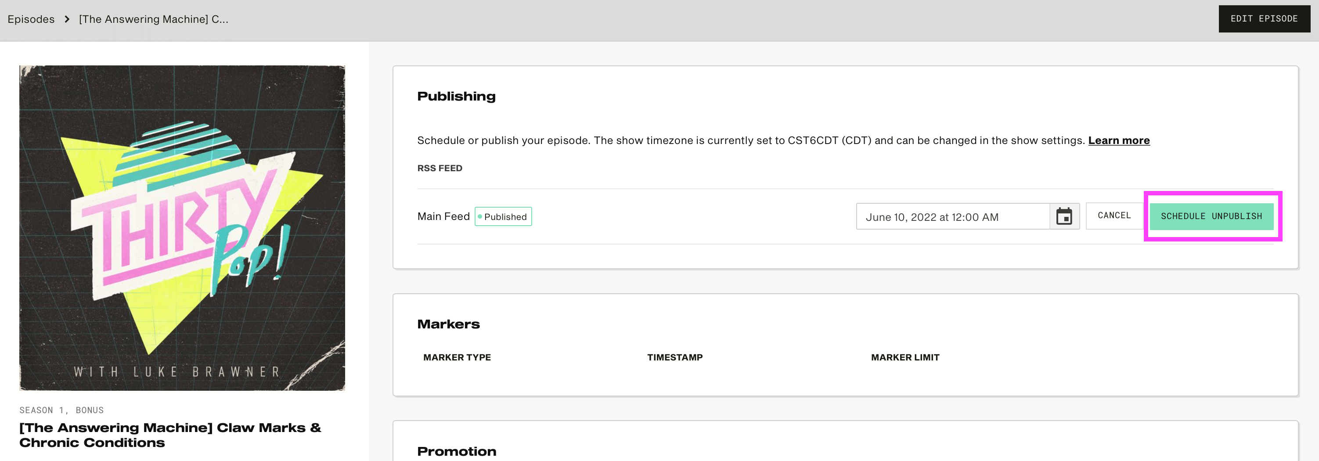Screen dimensions: 1319x461
Task: Click the Promotion section heading
Action: 457,451
